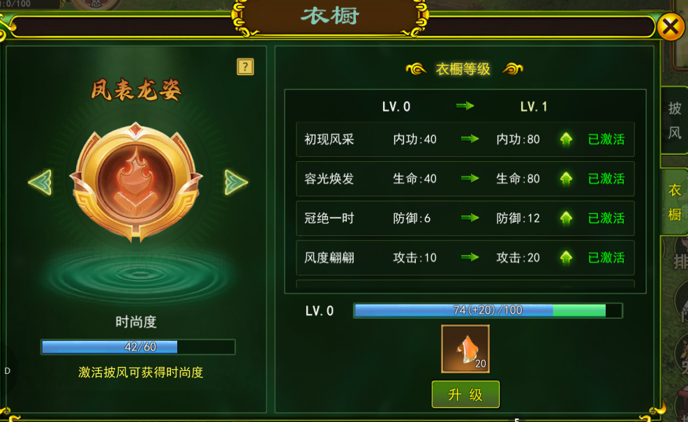The height and width of the screenshot is (422, 688).
Task: Click the 时尚度 42/60 progress bar
Action: [138, 347]
